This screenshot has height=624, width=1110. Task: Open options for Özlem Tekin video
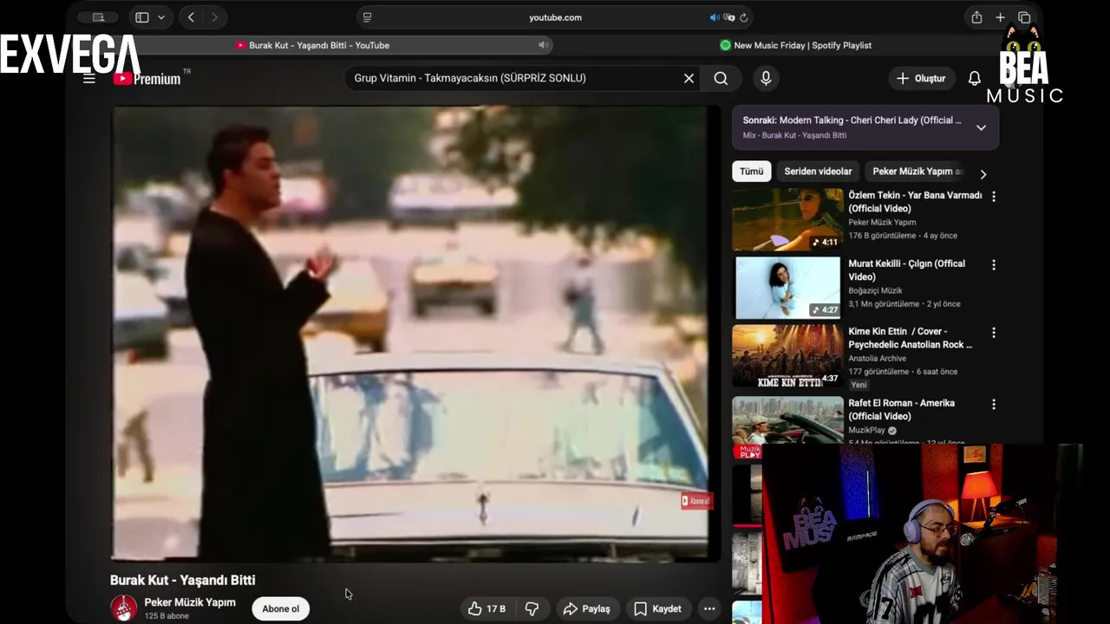point(994,197)
